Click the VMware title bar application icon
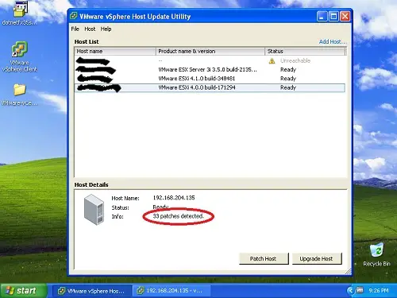 [x=74, y=16]
